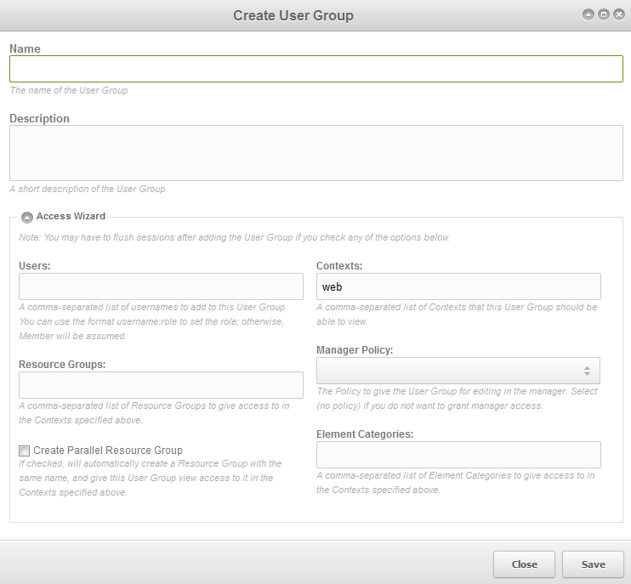
Task: Maximize the Create User Group window
Action: pos(603,14)
